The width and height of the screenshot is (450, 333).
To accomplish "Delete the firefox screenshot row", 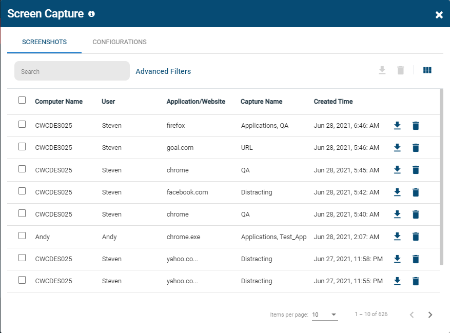I will click(416, 125).
